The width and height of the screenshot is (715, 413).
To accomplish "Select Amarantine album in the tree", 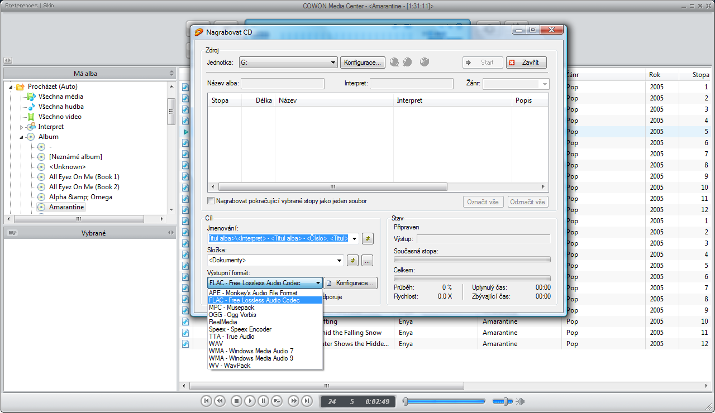I will pyautogui.click(x=66, y=207).
